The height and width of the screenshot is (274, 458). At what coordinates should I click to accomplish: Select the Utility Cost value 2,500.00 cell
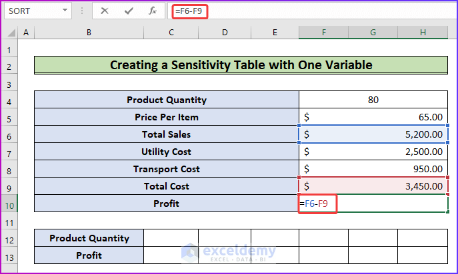[x=373, y=152]
